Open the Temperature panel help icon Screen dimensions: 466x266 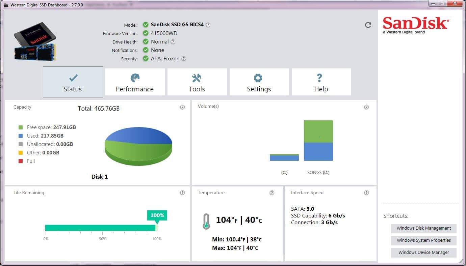272,193
